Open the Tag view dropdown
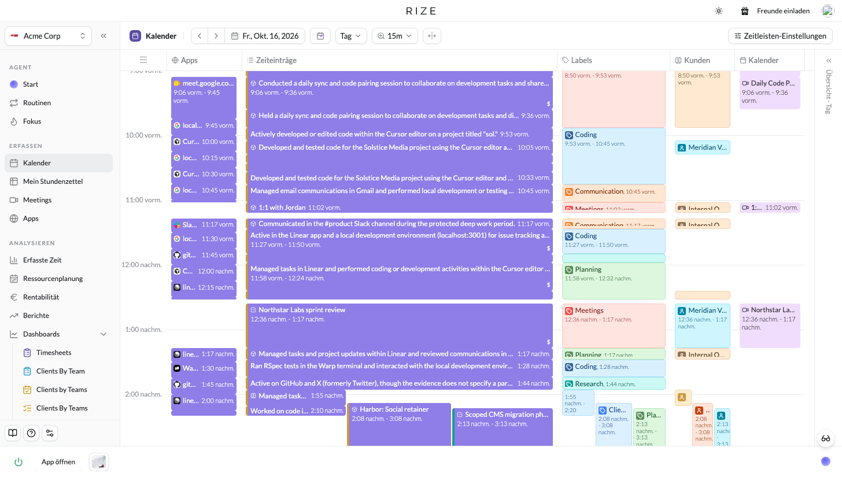The width and height of the screenshot is (842, 477). [351, 36]
